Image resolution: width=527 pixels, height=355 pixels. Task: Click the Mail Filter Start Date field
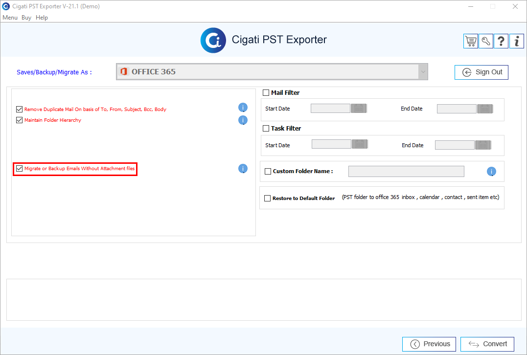[x=330, y=108]
